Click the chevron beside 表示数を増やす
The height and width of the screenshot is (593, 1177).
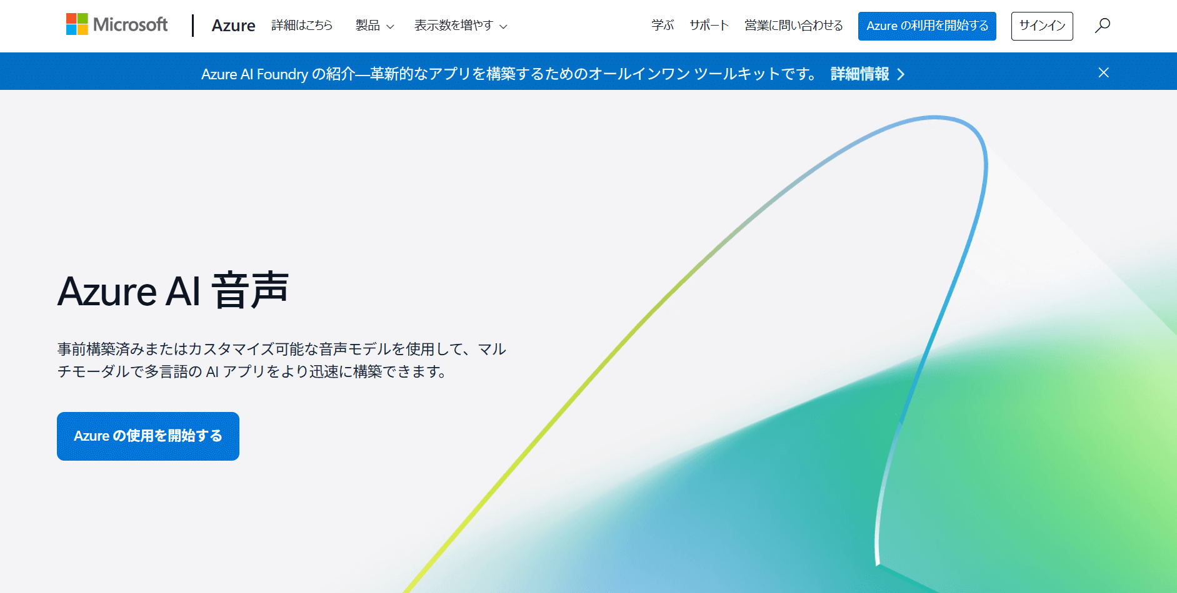[503, 27]
